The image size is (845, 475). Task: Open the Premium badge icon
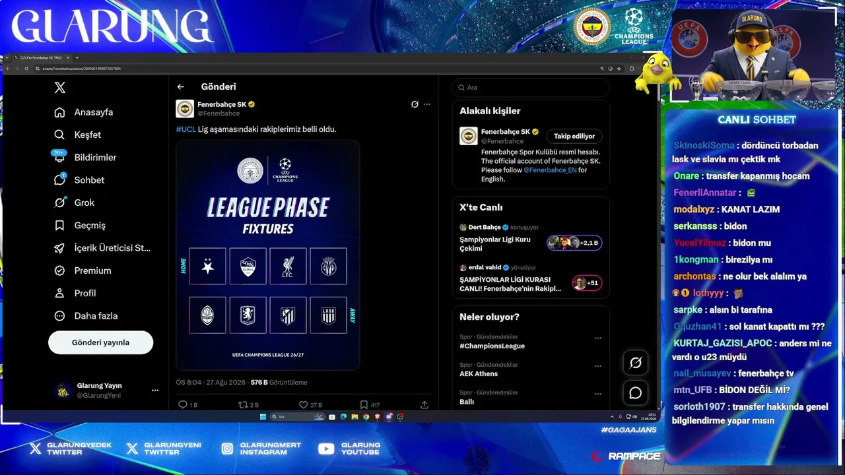59,270
